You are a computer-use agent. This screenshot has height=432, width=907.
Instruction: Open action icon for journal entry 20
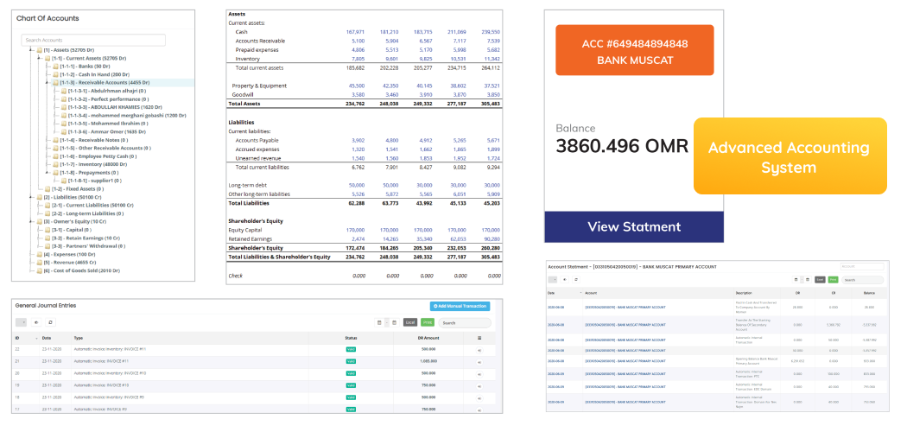coord(479,374)
